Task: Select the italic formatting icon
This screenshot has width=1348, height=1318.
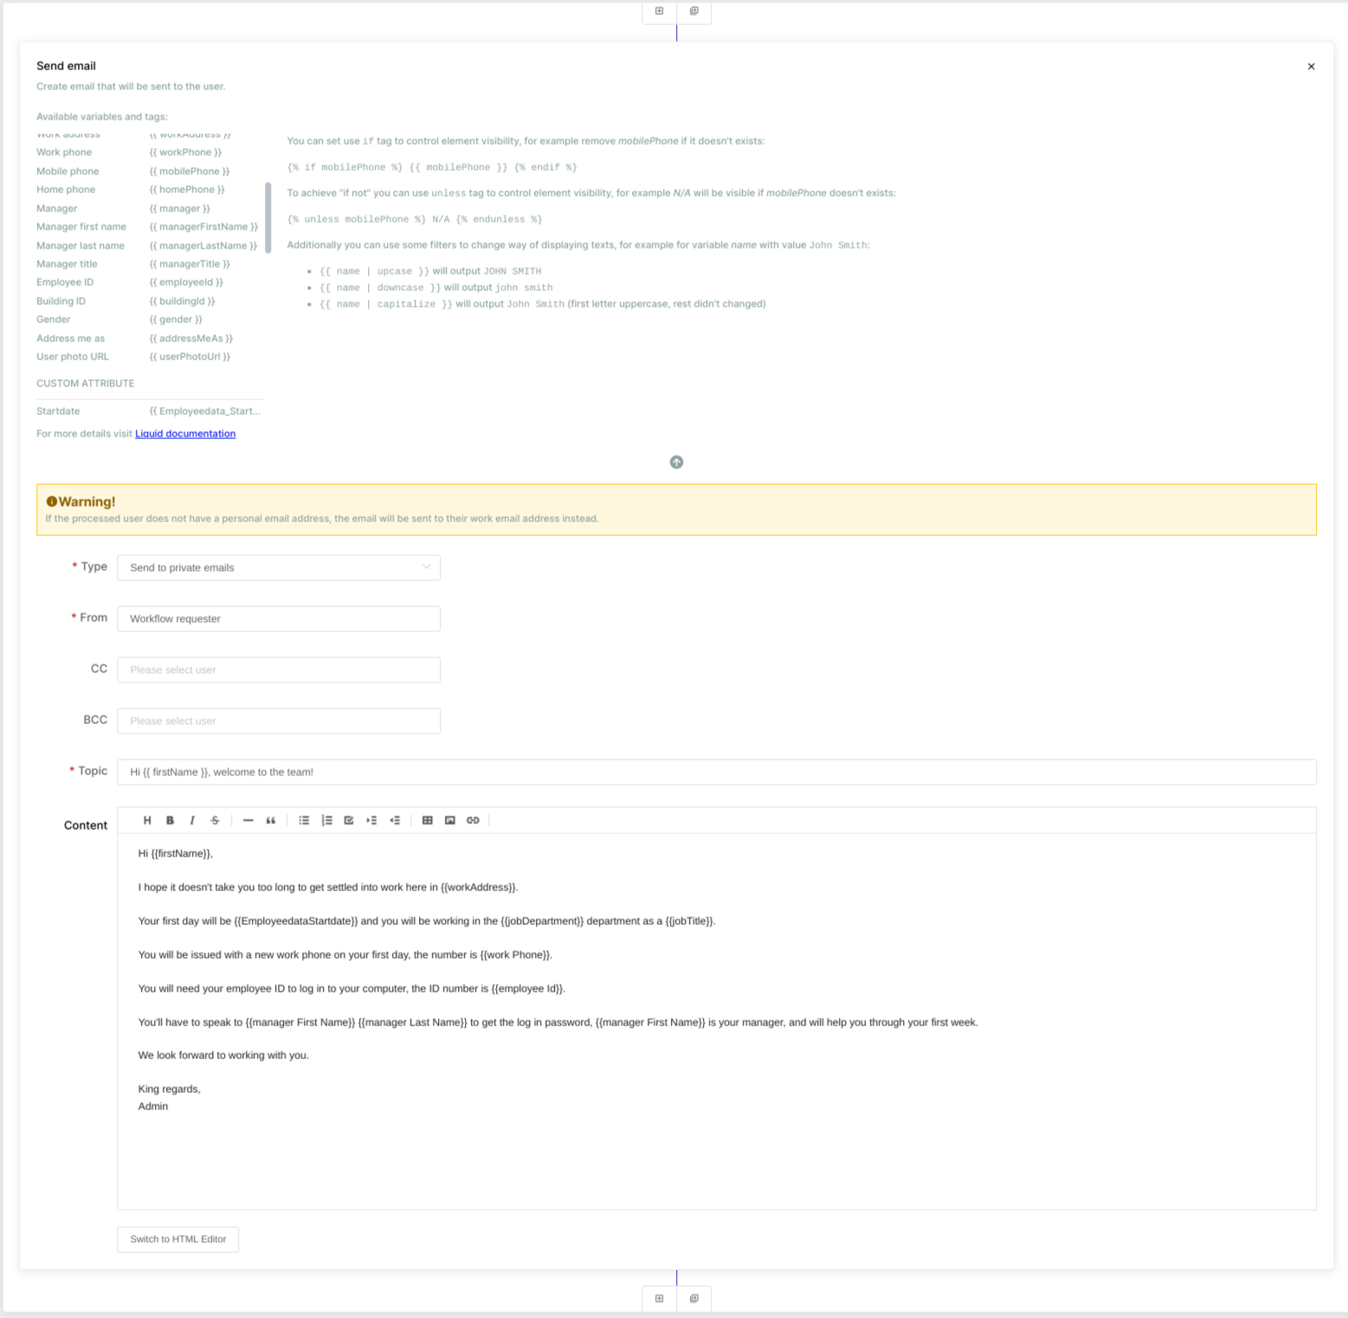Action: click(x=192, y=820)
